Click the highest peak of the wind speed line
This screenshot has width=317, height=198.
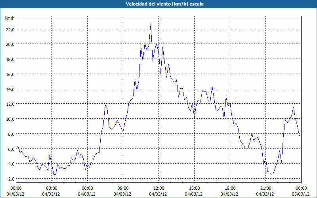[x=151, y=24]
